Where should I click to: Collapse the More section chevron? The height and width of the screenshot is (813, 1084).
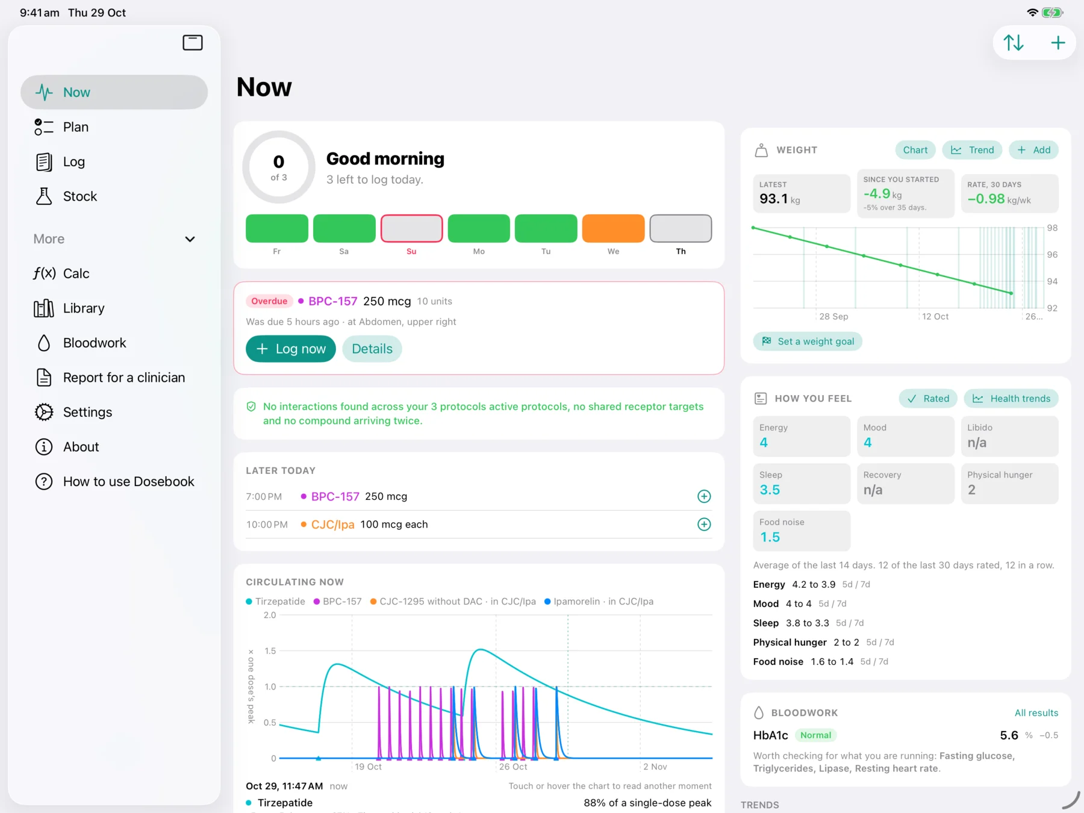(190, 239)
